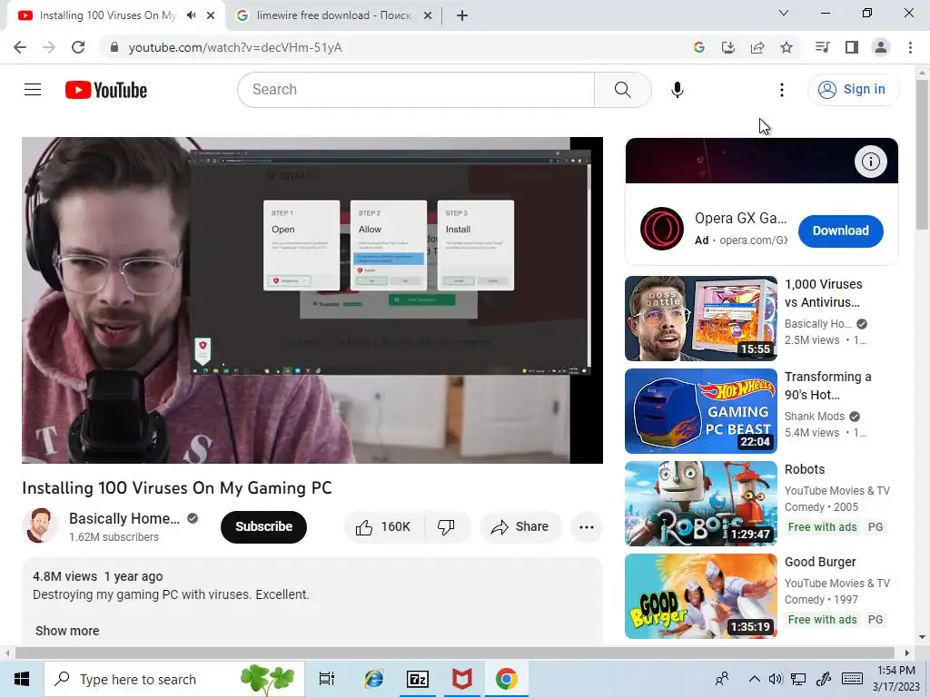Image resolution: width=930 pixels, height=697 pixels.
Task: Share this page from address bar
Action: (x=757, y=47)
